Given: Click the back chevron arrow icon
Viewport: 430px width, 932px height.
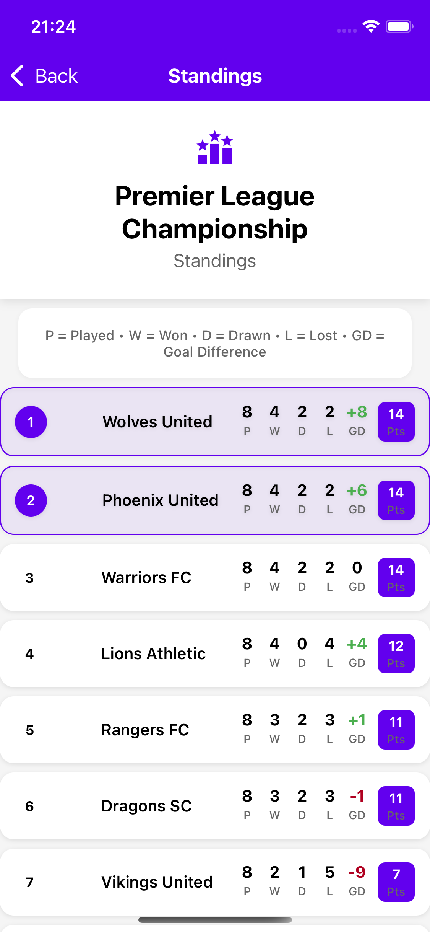Looking at the screenshot, I should point(17,76).
